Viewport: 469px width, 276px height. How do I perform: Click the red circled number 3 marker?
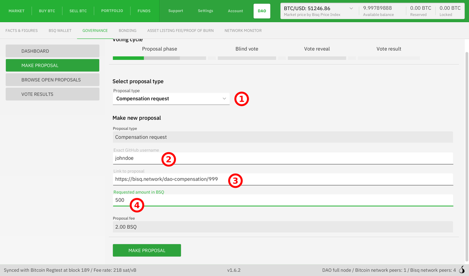(x=235, y=180)
